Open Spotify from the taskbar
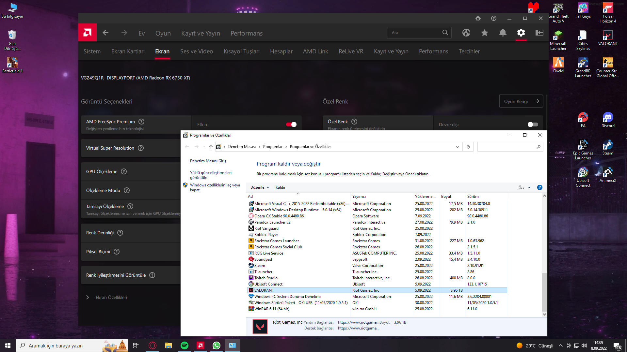 (x=185, y=345)
